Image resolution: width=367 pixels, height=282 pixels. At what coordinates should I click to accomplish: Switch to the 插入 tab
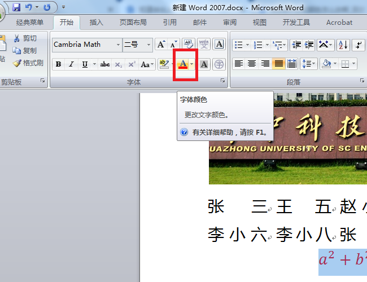96,23
